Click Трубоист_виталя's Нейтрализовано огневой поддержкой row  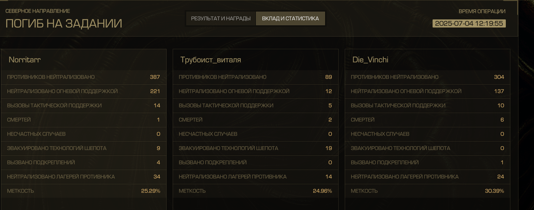(x=255, y=91)
